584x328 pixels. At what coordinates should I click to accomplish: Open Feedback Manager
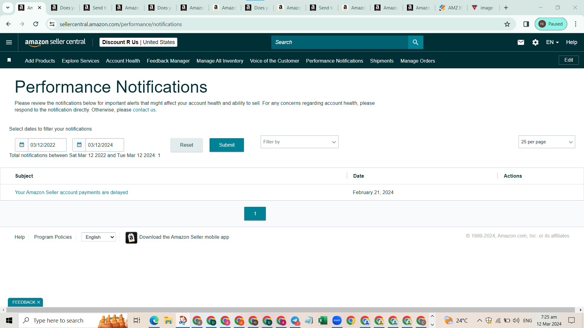click(168, 61)
